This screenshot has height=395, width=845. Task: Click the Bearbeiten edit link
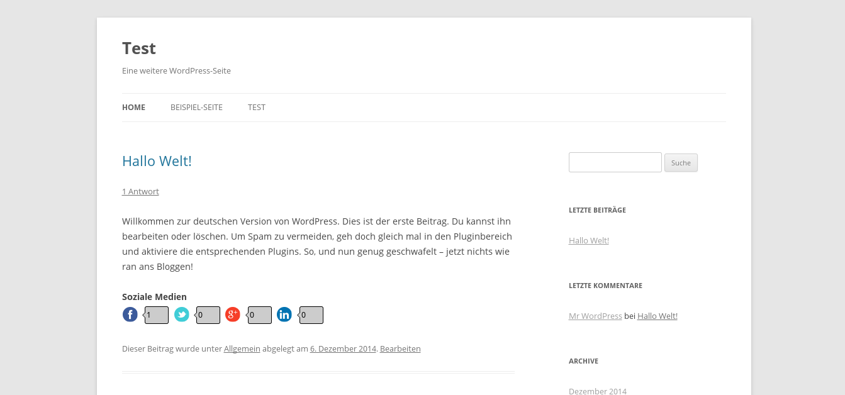400,348
